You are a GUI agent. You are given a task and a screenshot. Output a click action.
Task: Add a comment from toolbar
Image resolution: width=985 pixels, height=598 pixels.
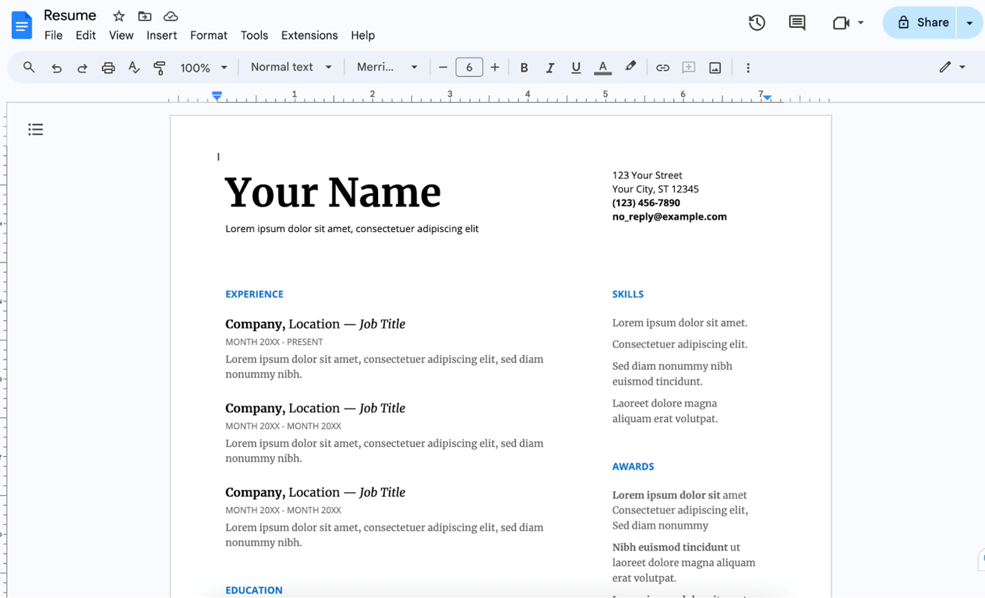click(x=689, y=68)
